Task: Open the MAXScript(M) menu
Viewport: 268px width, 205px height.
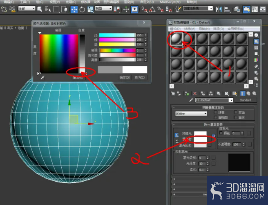Action: pyautogui.click(x=170, y=2)
